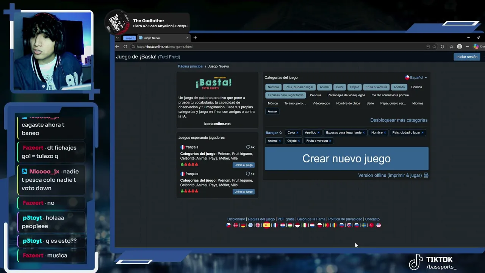The image size is (485, 273).
Task: Enable the Comida category
Action: [x=416, y=87]
